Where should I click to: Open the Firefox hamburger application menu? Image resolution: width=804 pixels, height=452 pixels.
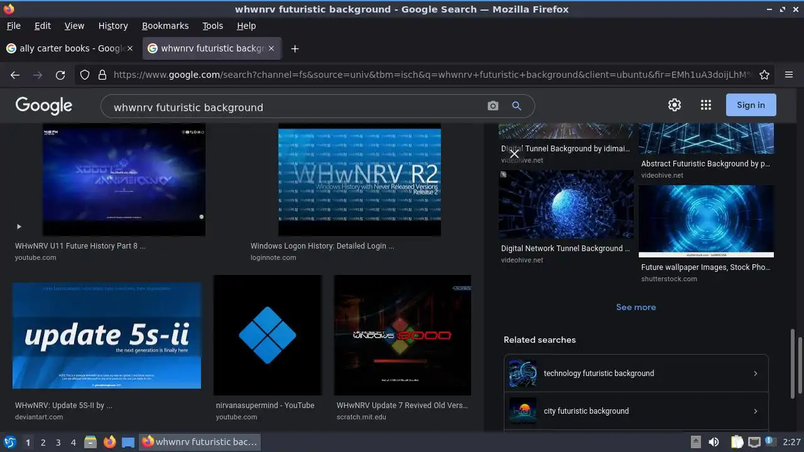pos(789,75)
